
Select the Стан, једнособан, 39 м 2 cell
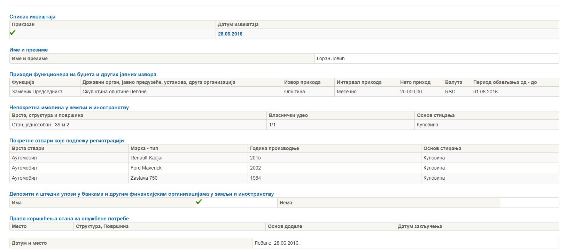click(40, 125)
